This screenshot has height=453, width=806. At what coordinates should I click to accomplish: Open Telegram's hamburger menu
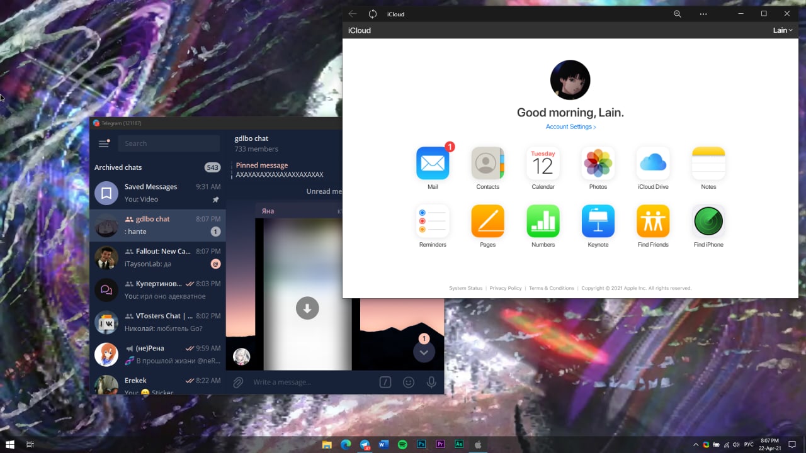pyautogui.click(x=104, y=143)
